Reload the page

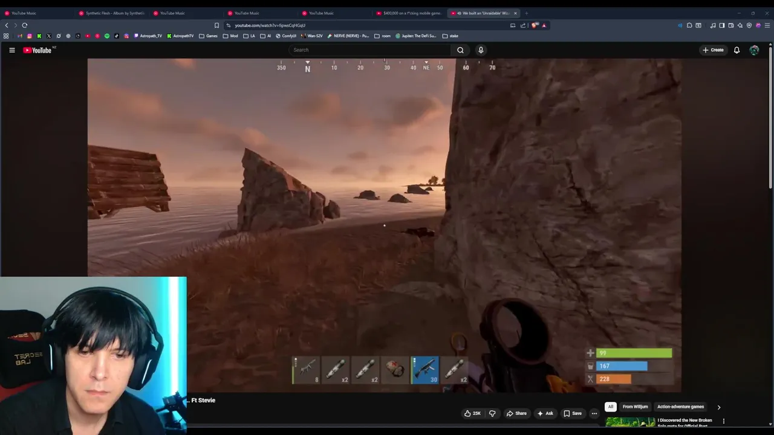pos(25,25)
